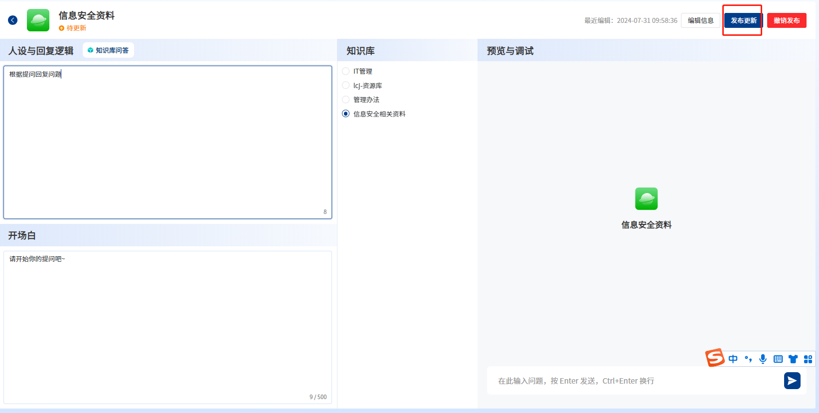Click the 知识库问答 tag
This screenshot has height=413, width=819.
point(108,50)
